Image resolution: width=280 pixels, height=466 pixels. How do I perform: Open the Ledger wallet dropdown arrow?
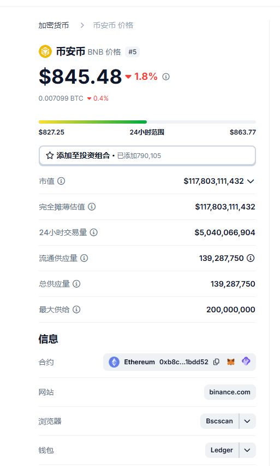[x=247, y=450]
